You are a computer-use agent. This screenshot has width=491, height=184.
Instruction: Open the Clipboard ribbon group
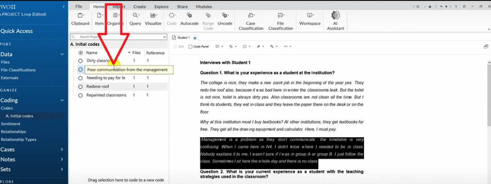pos(80,19)
